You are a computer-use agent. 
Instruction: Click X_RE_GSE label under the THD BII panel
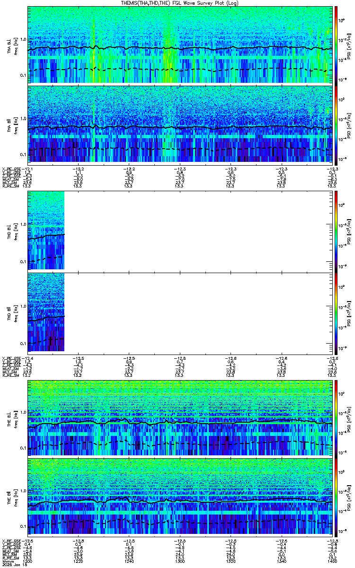[12, 357]
